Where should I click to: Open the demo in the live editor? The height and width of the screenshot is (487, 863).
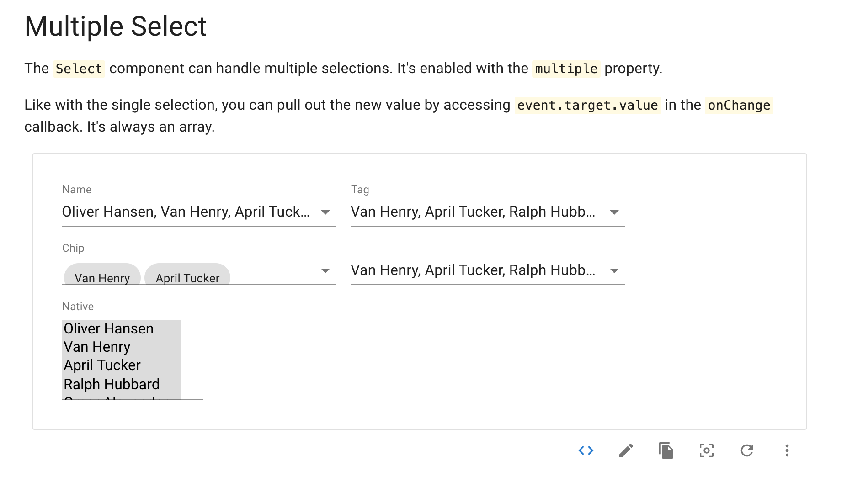point(626,451)
